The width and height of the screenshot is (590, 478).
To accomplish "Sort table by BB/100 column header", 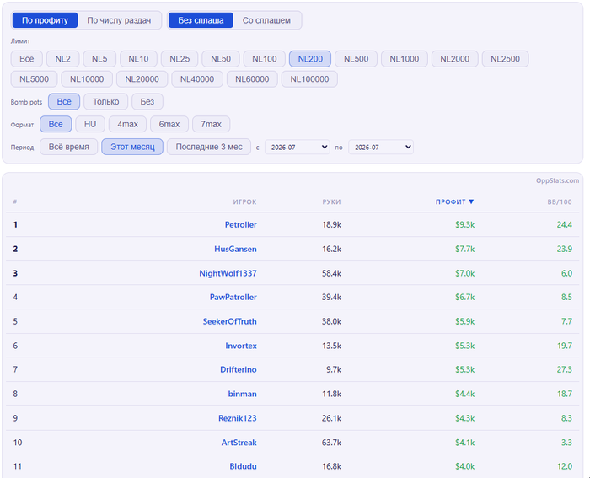I will (560, 201).
